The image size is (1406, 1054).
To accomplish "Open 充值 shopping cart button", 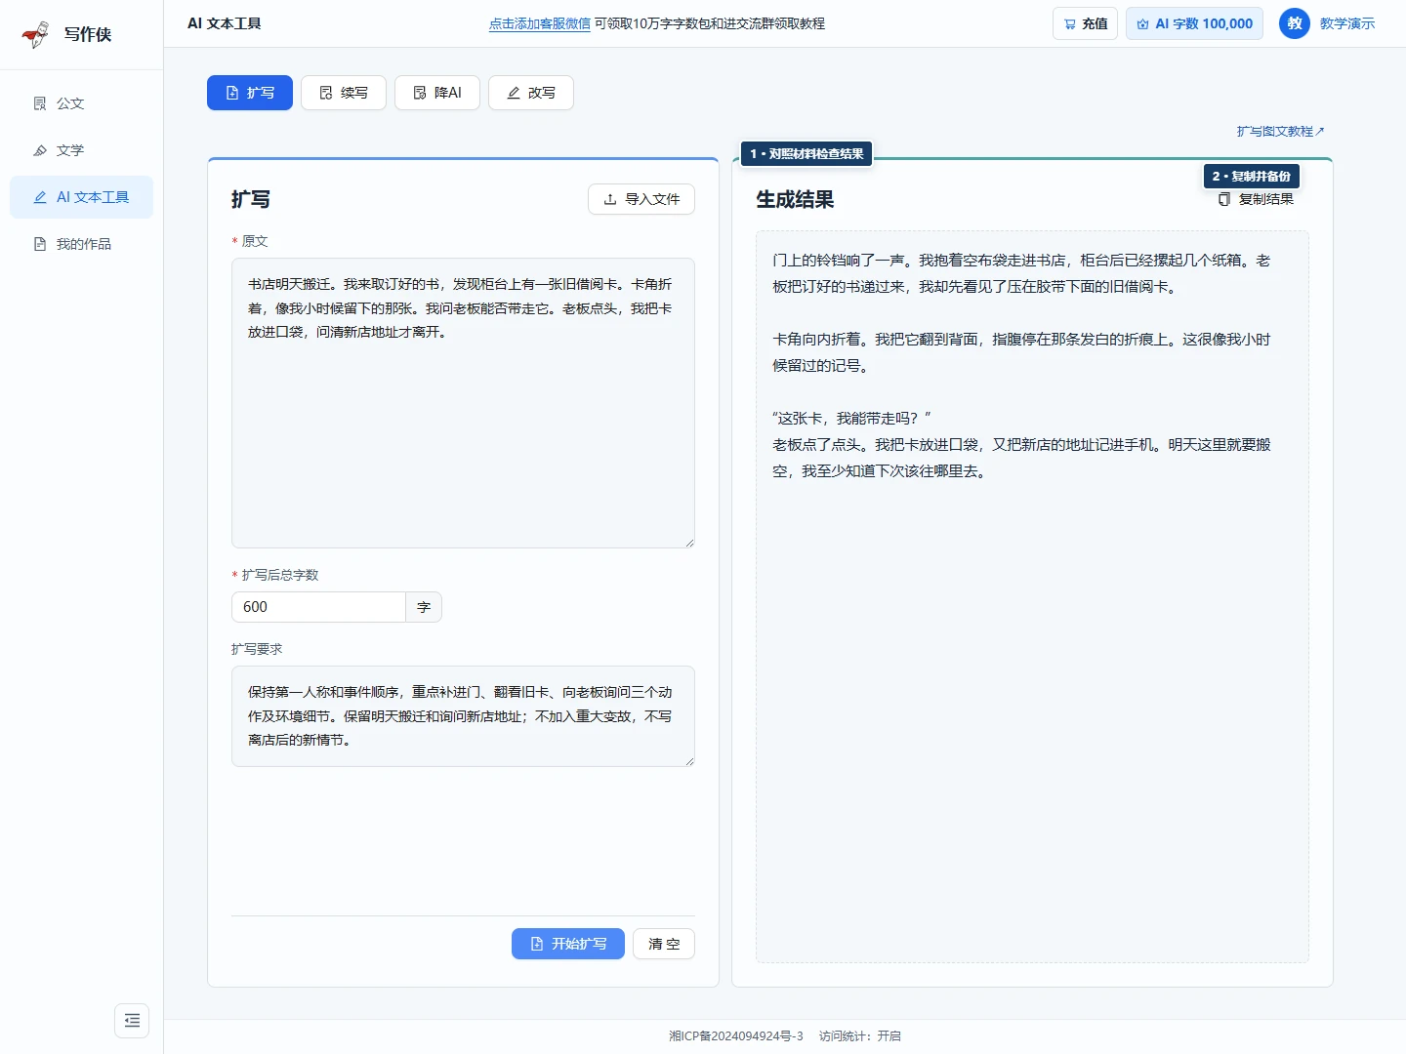I will click(x=1085, y=23).
